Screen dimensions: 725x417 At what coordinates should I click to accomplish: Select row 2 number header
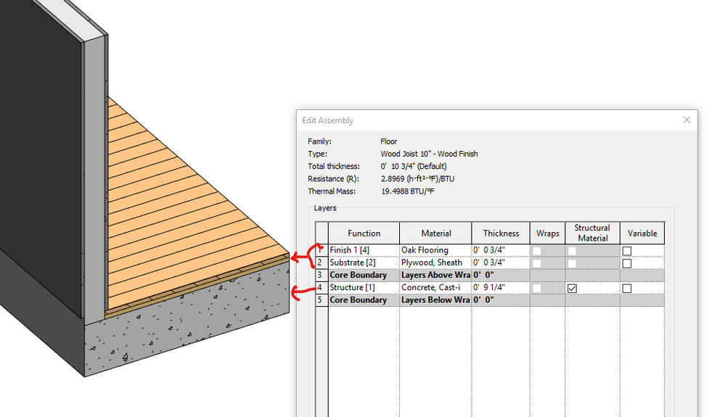[x=321, y=263]
